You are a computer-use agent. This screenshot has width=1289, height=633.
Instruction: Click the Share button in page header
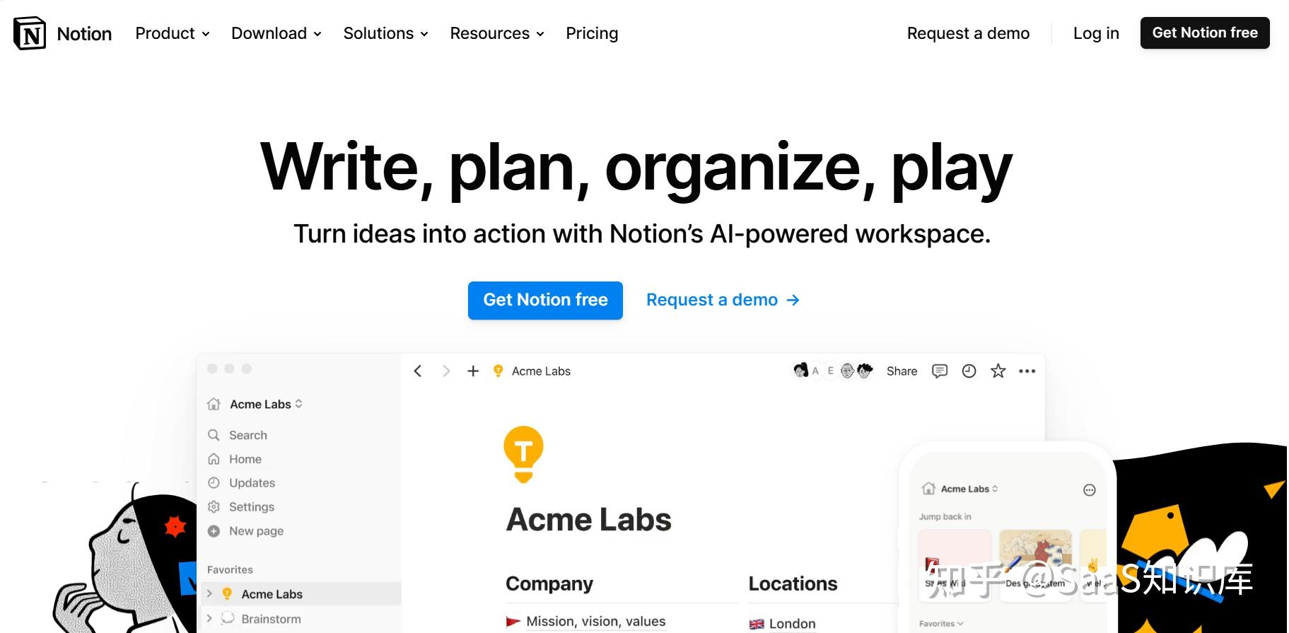click(902, 371)
